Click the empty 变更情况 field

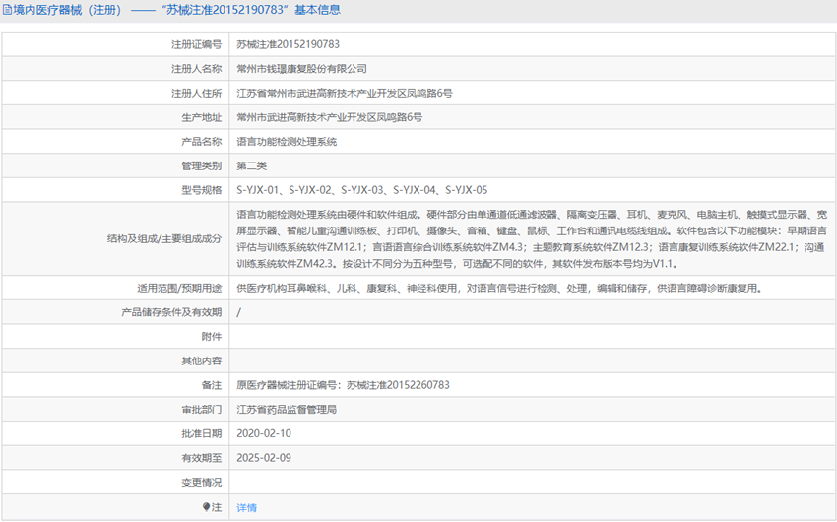[x=532, y=482]
